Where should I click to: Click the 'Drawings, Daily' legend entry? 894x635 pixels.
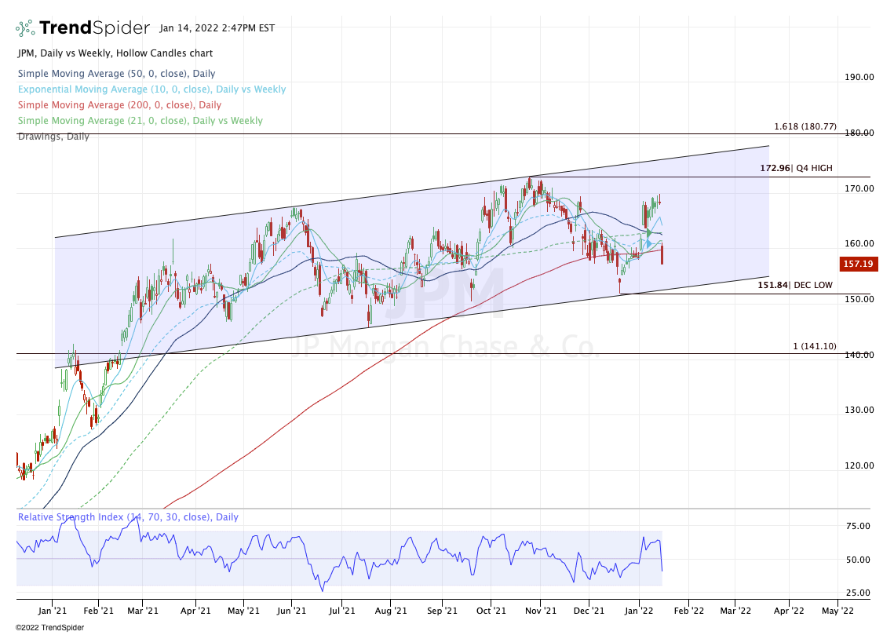point(53,137)
